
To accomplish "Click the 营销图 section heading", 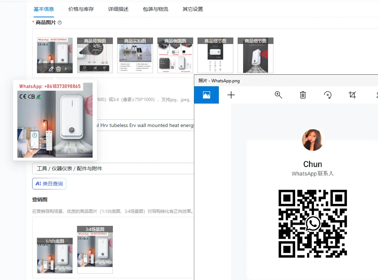I will click(40, 200).
